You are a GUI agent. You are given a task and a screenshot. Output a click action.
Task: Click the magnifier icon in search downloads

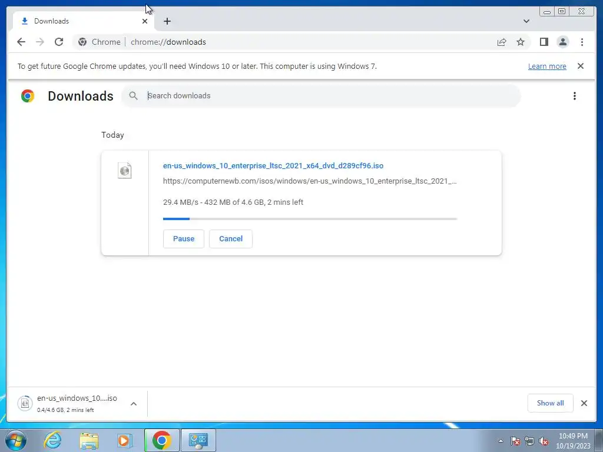tap(133, 96)
